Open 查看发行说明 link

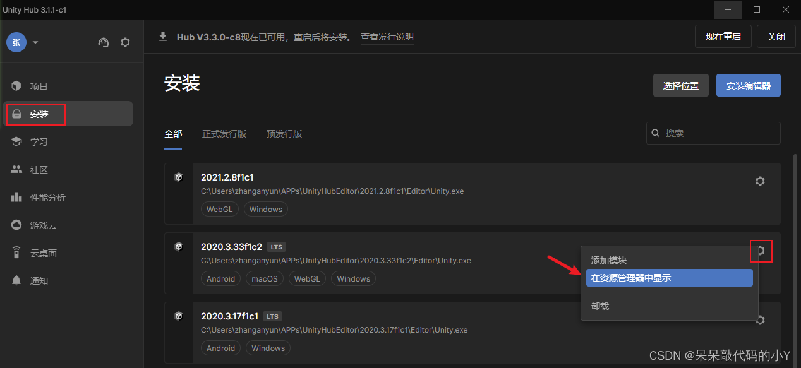[387, 37]
